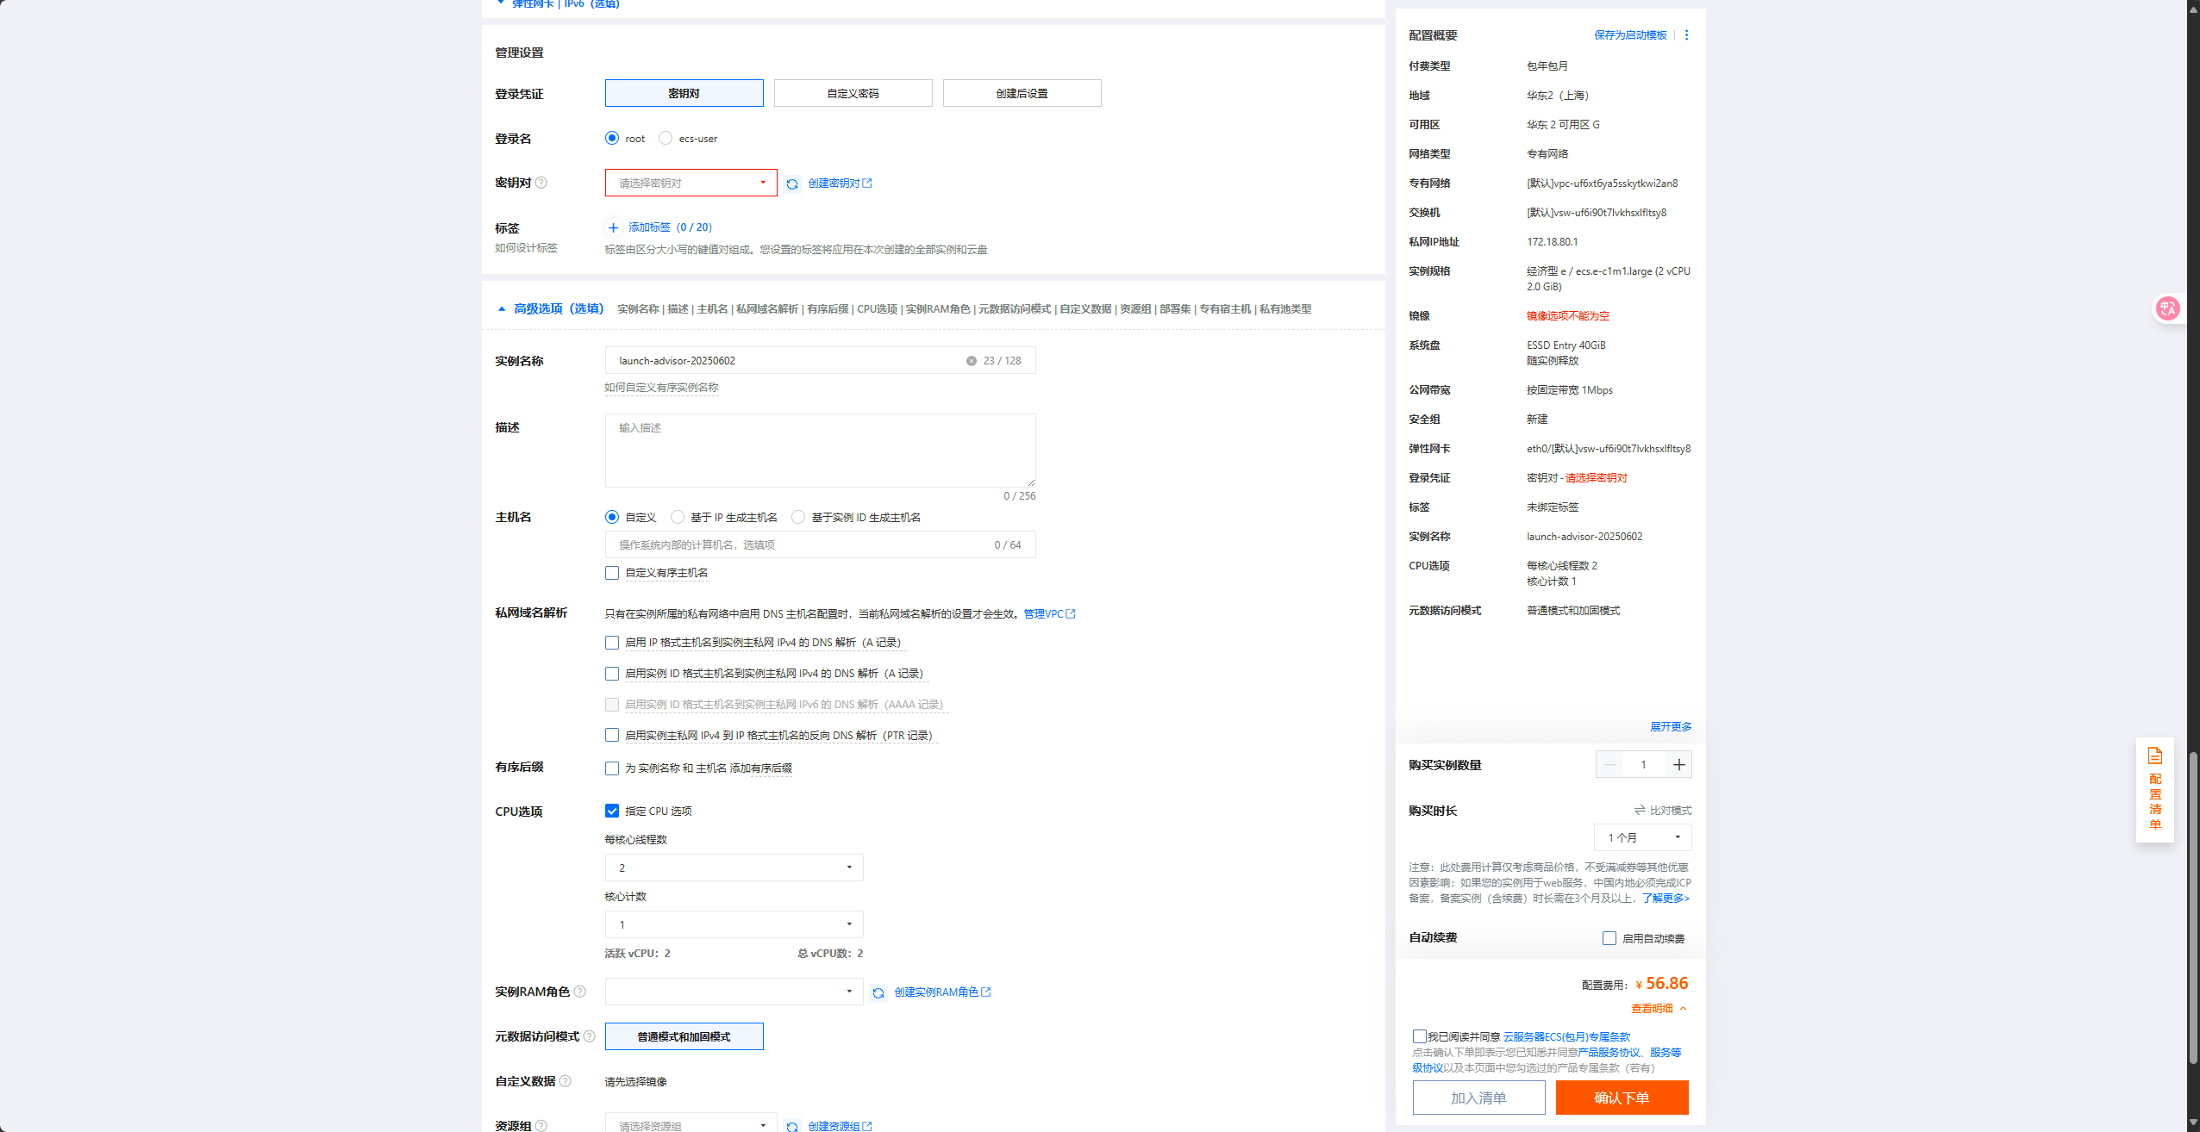2200x1132 pixels.
Task: Open the three-dot menu in config summary
Action: tap(1686, 35)
